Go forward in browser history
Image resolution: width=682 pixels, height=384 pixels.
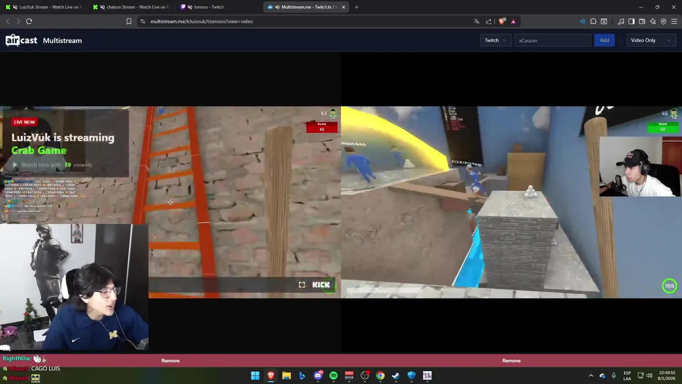(18, 21)
